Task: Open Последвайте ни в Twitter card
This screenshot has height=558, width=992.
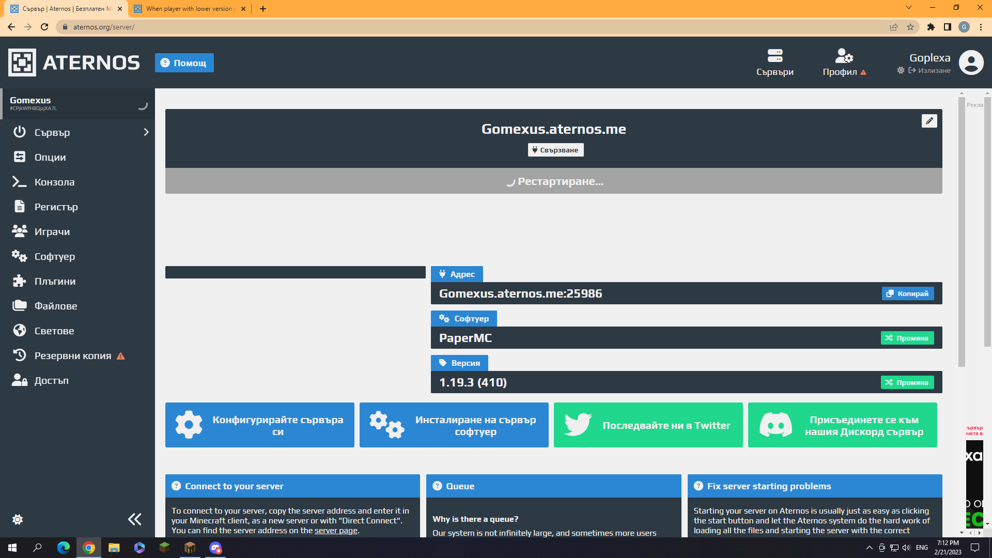Action: 648,425
